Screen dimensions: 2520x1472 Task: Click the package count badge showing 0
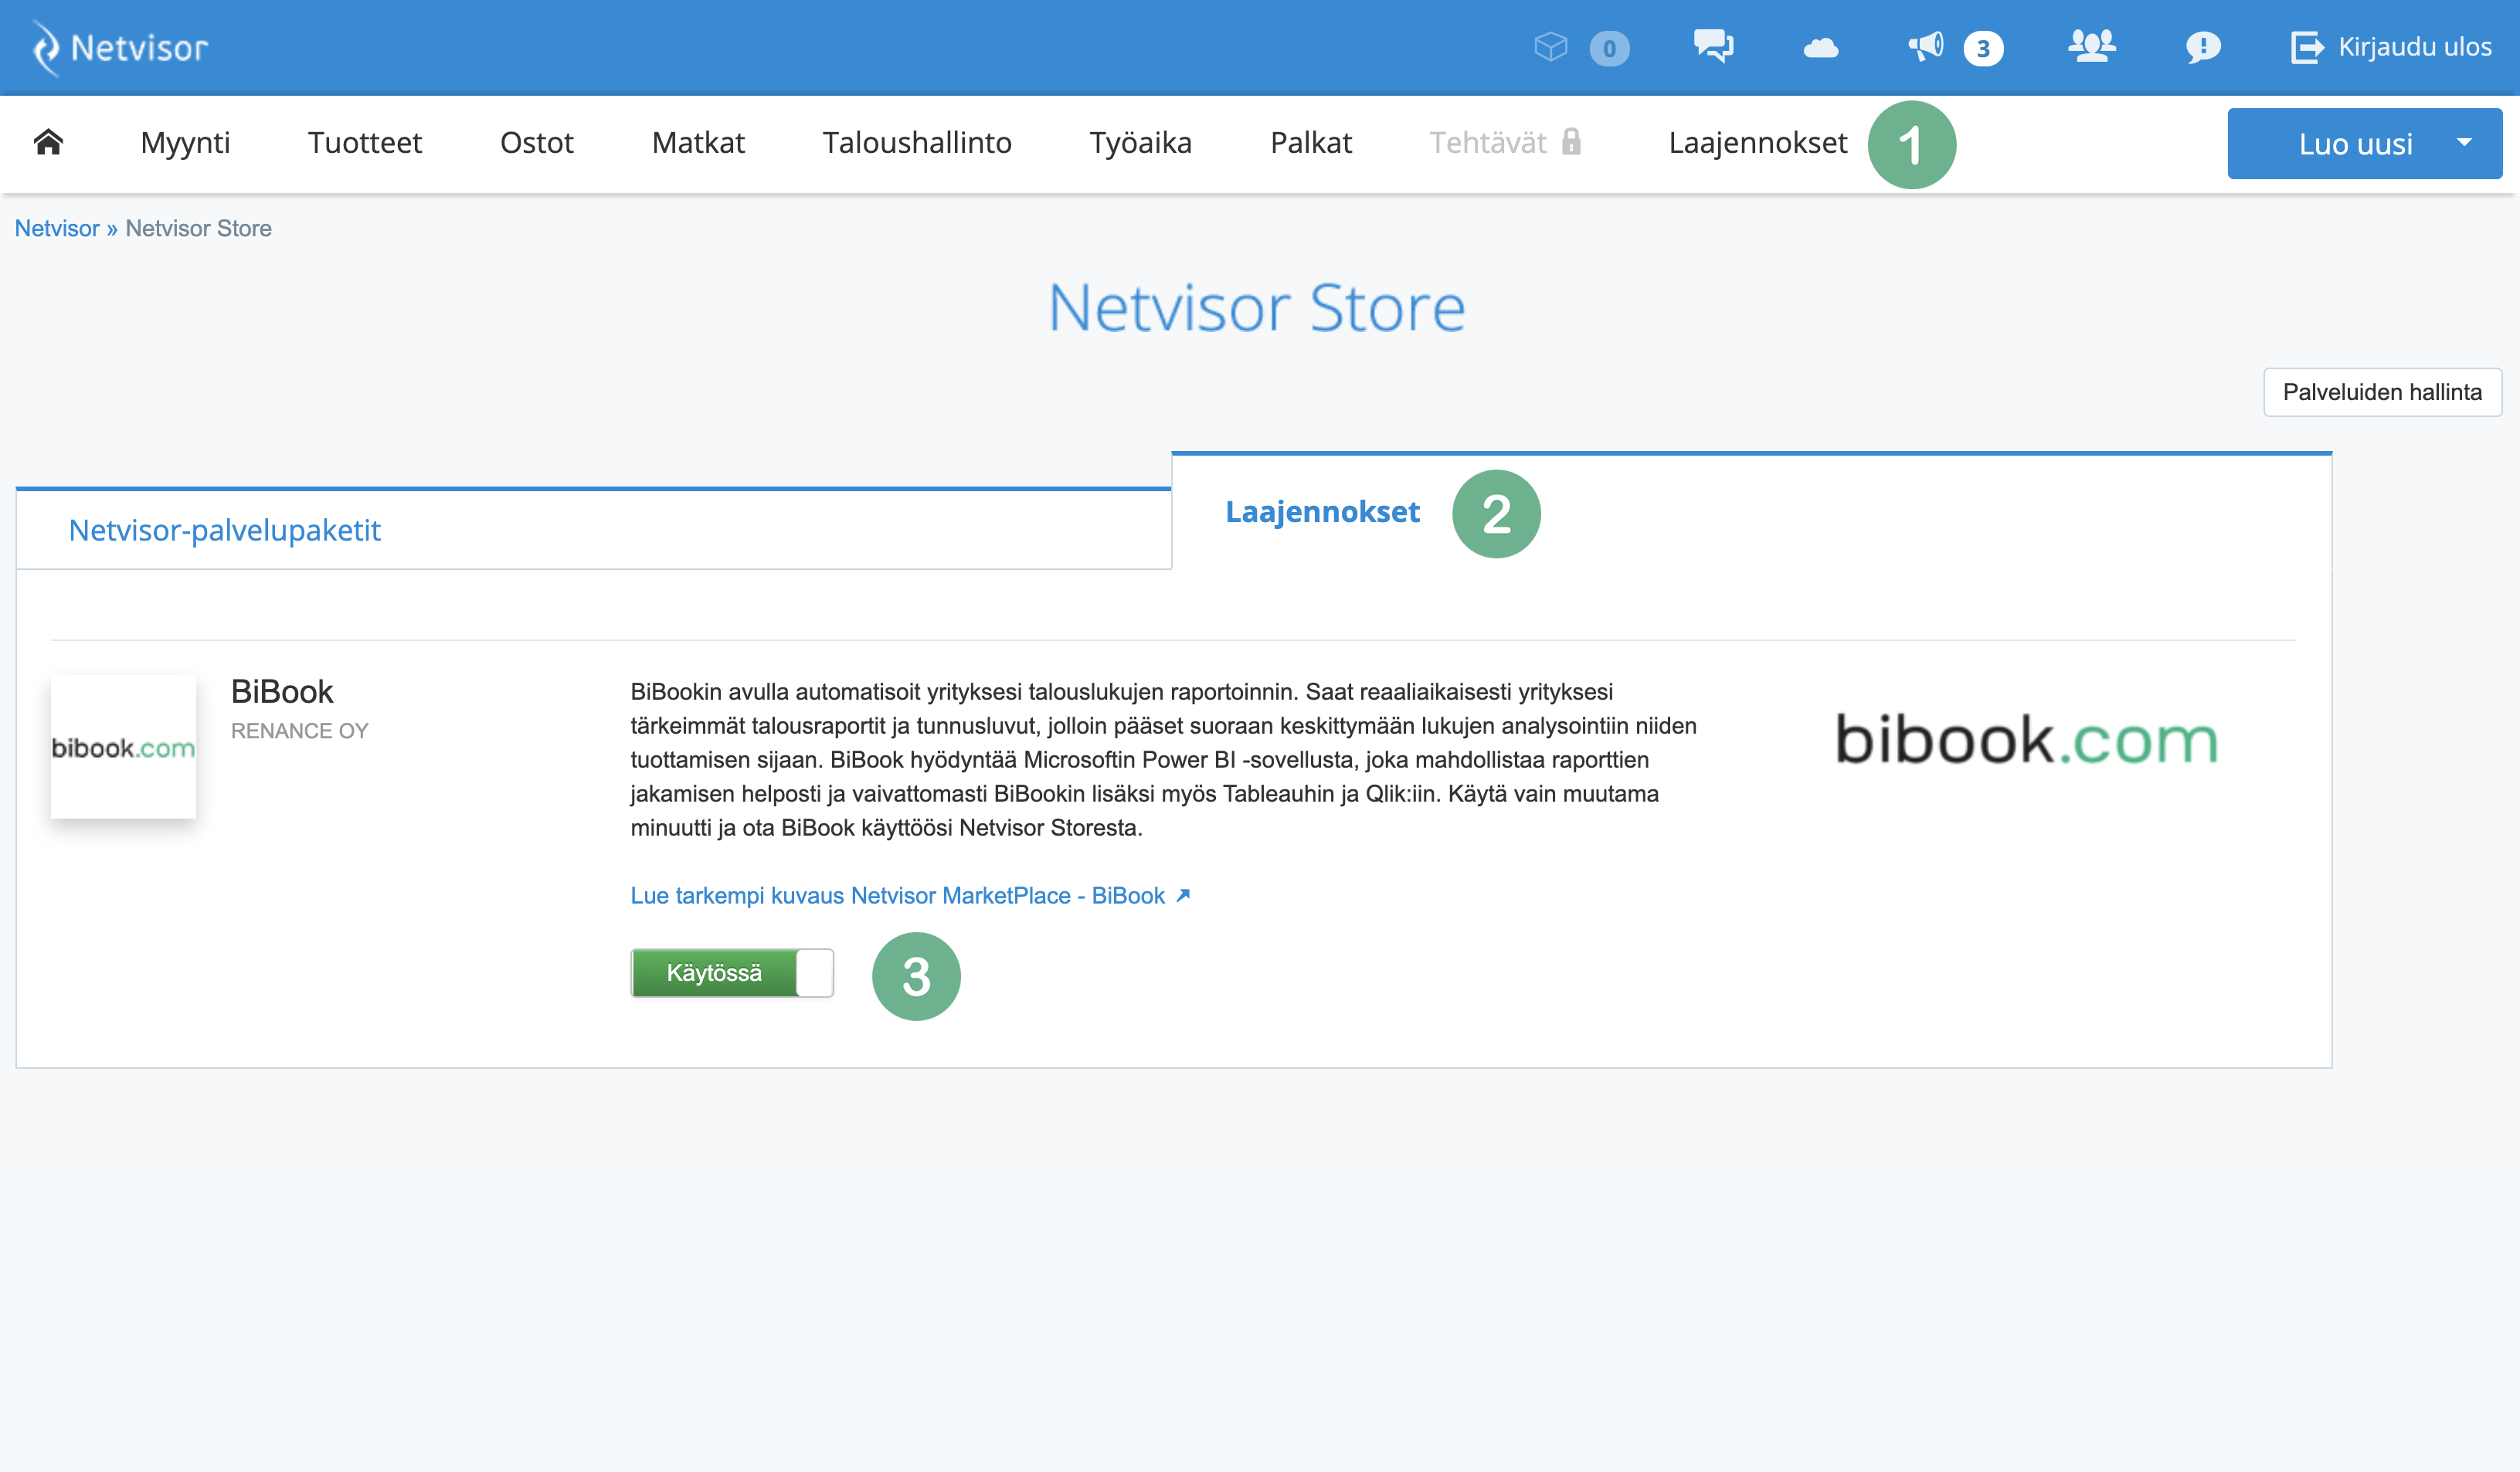click(1609, 48)
